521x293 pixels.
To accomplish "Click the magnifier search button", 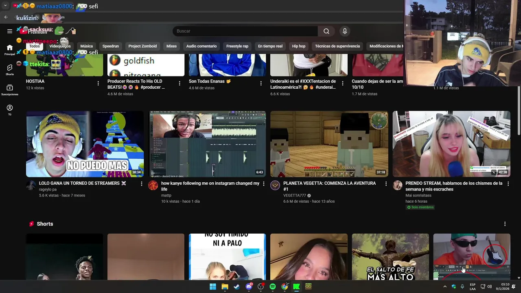I will 326,31.
